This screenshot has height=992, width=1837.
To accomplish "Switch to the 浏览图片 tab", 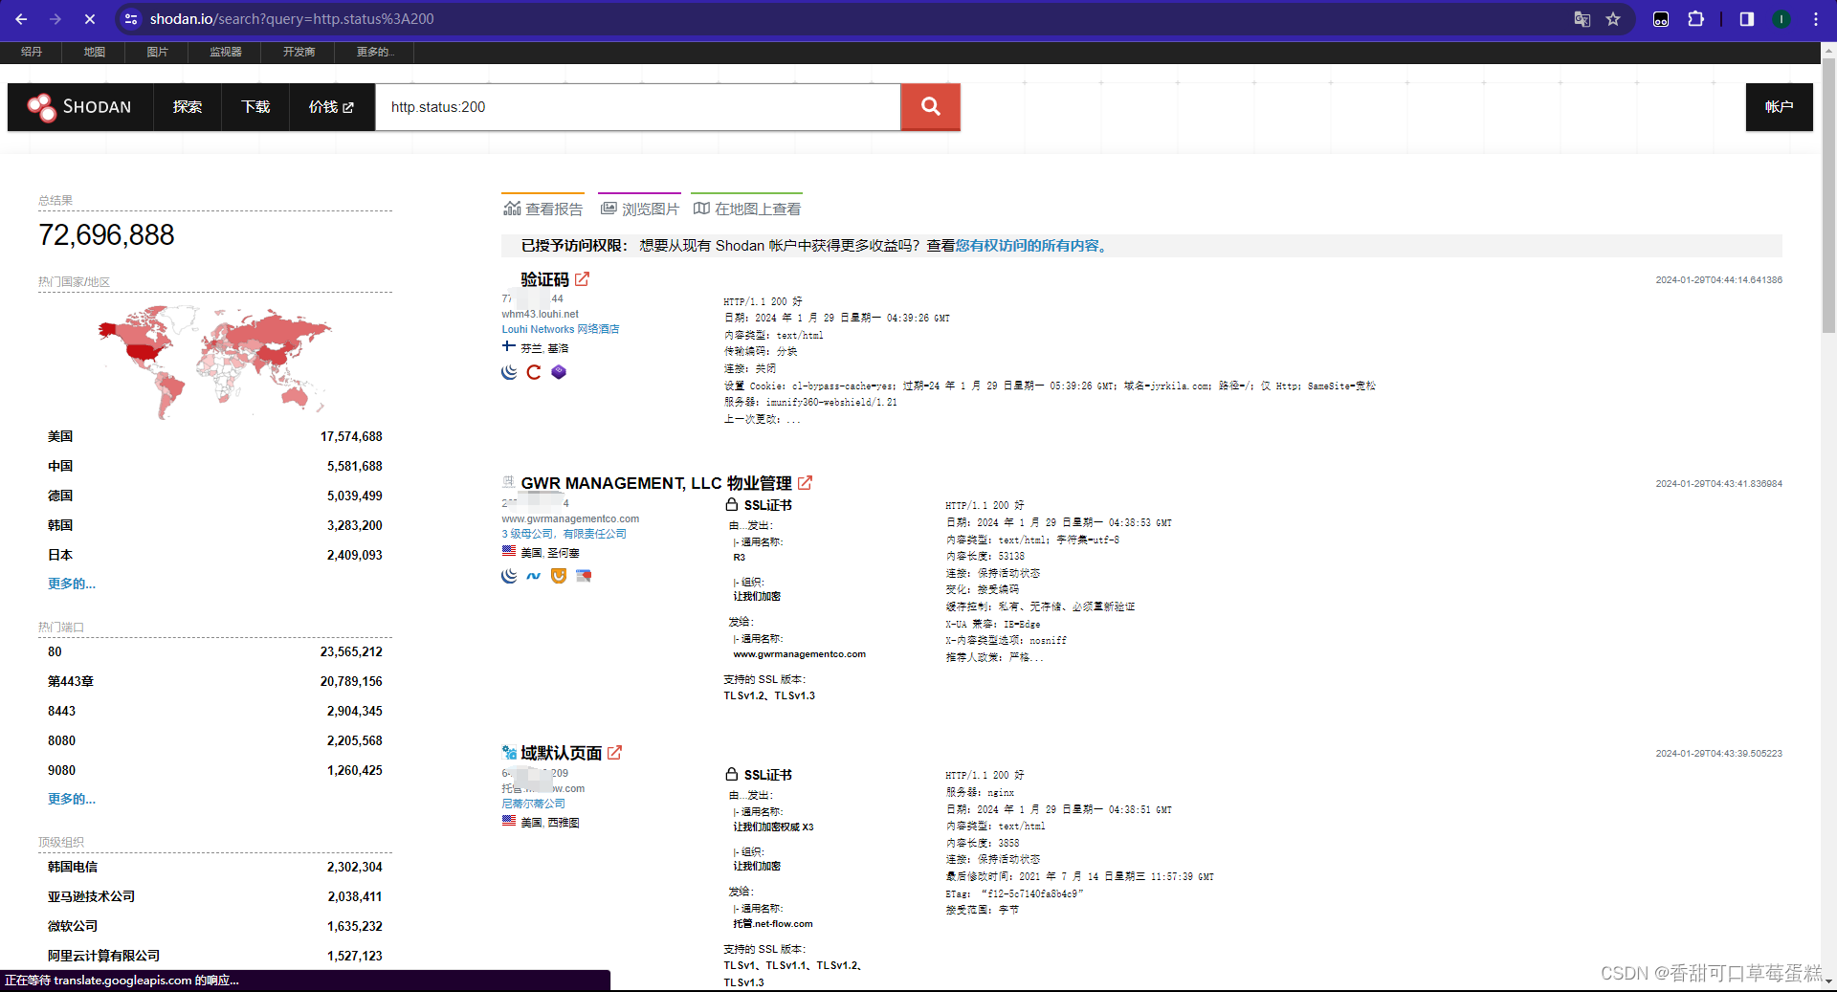I will [638, 208].
